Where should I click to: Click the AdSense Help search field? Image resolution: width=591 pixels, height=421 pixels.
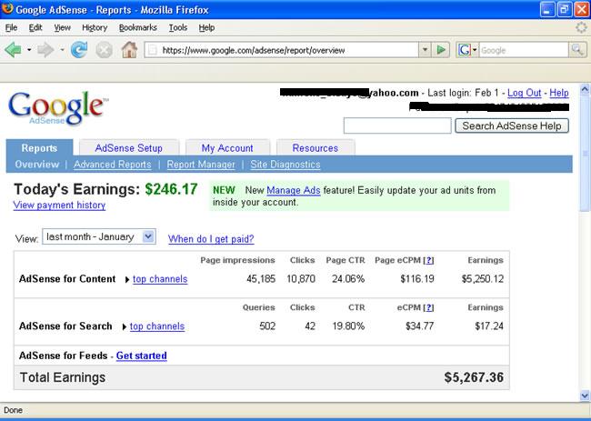[397, 125]
